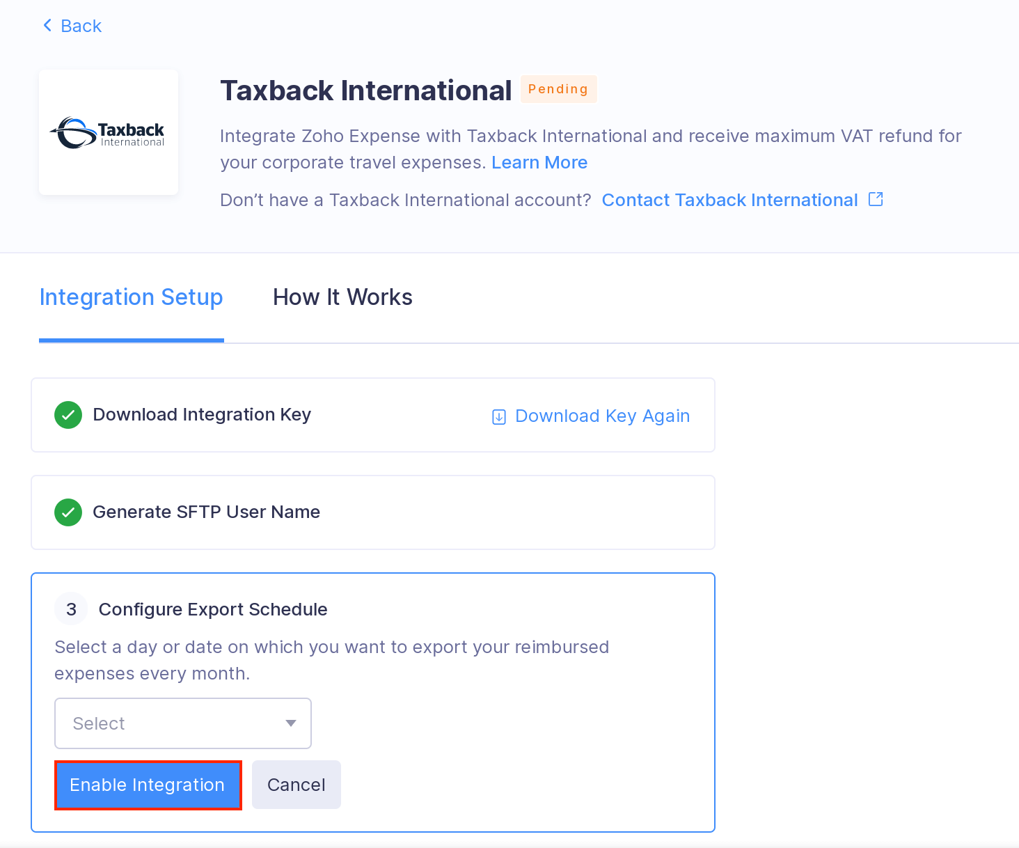
Task: Click the green checkmark for Generate SFTP User Name
Action: coord(68,512)
